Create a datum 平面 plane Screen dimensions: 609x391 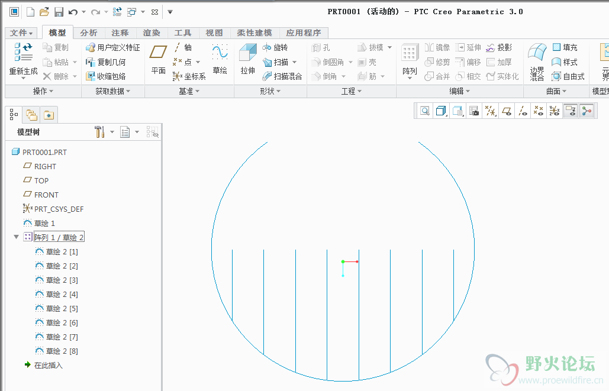point(159,59)
